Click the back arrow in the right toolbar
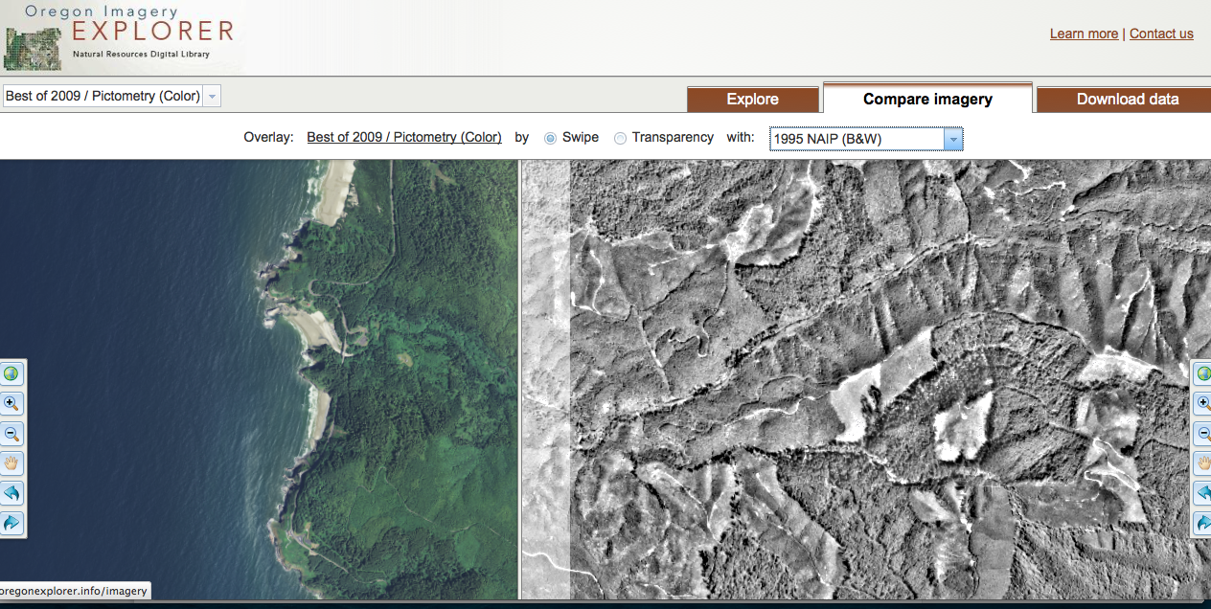The width and height of the screenshot is (1211, 609). tap(1202, 493)
